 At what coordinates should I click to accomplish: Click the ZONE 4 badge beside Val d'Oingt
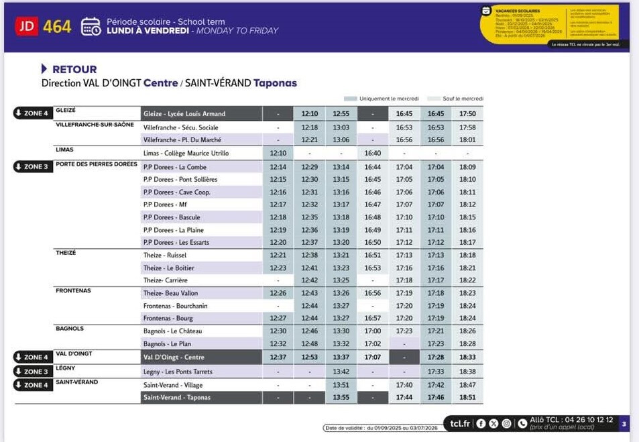tap(33, 357)
